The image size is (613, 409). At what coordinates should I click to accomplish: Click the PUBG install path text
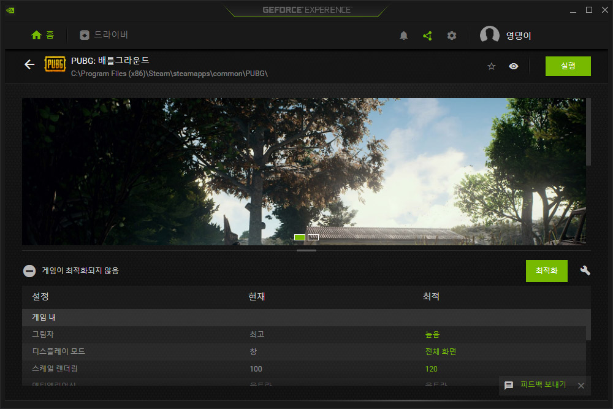169,74
